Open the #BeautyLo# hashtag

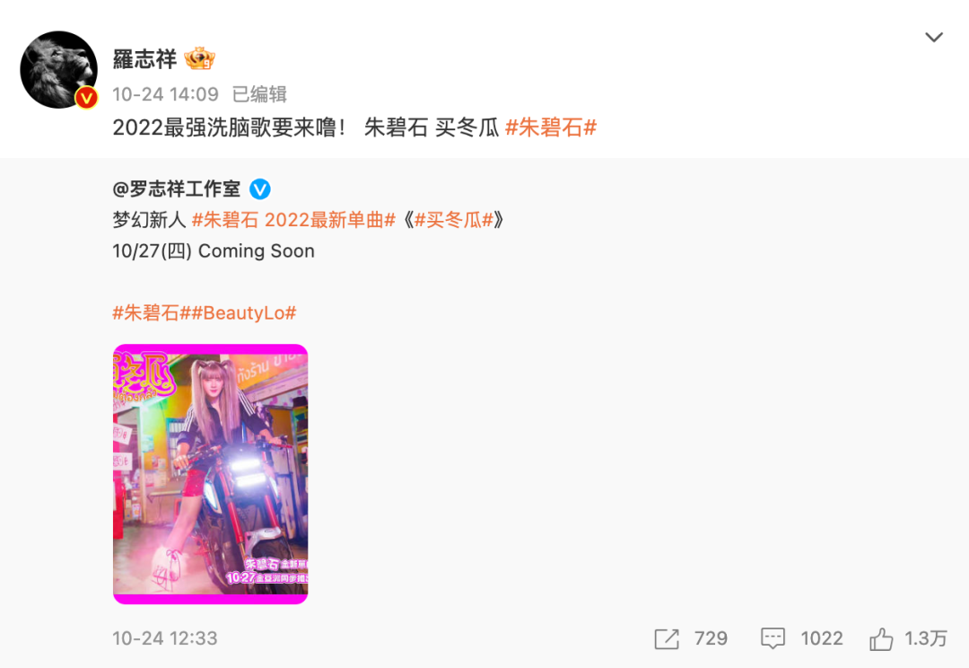(244, 313)
